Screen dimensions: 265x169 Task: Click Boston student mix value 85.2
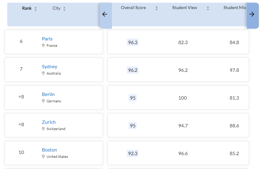(234, 153)
